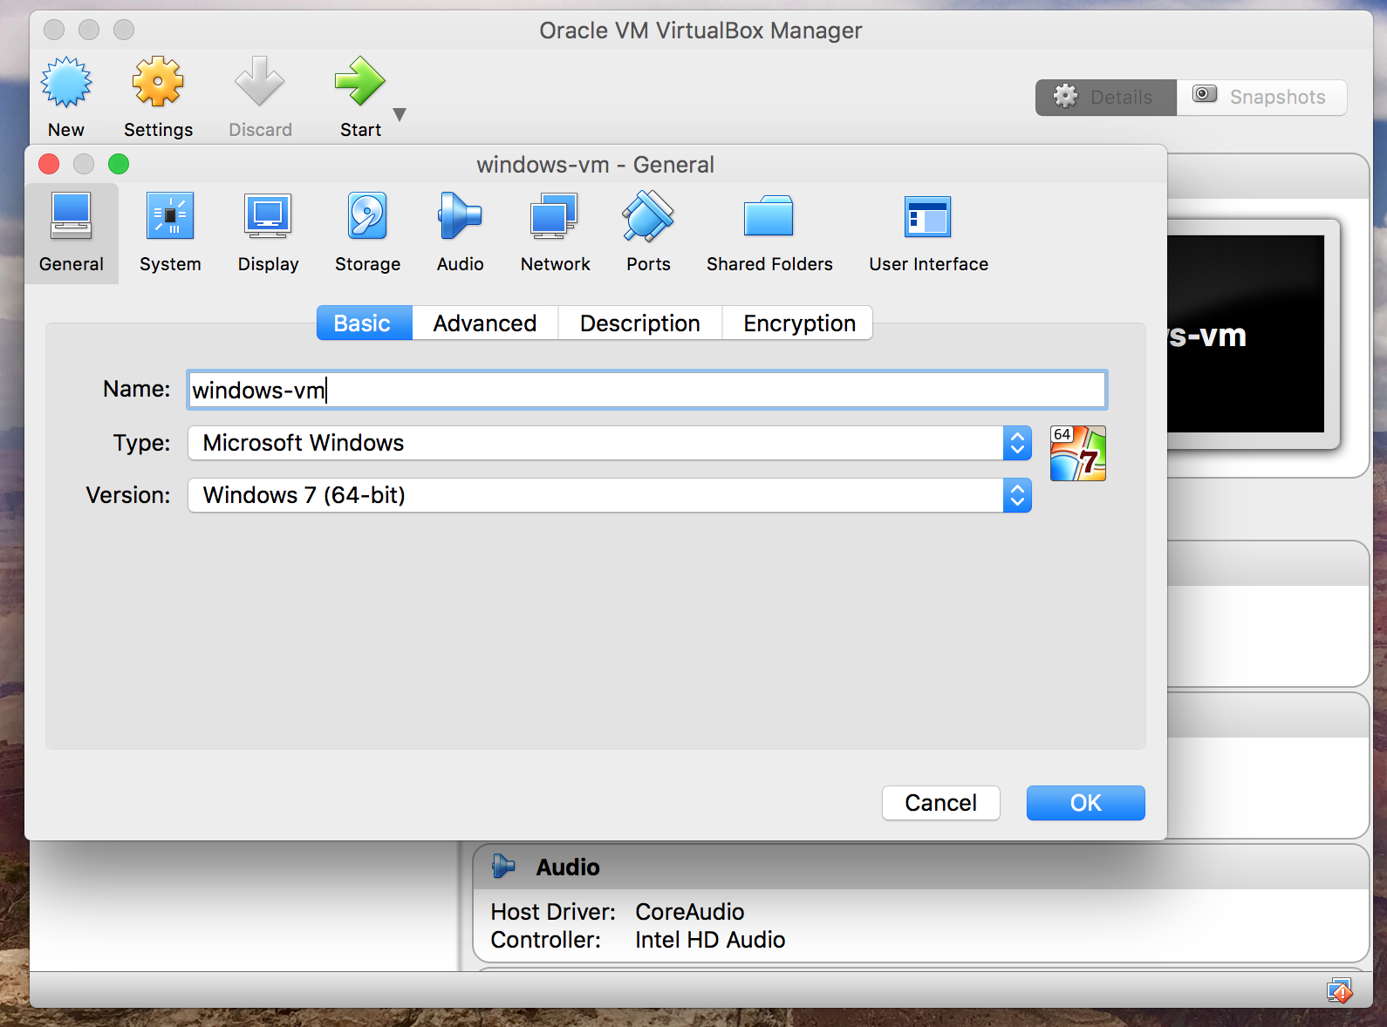This screenshot has height=1027, width=1387.
Task: Click the Windows 7 64-bit OS icon
Action: coord(1078,453)
